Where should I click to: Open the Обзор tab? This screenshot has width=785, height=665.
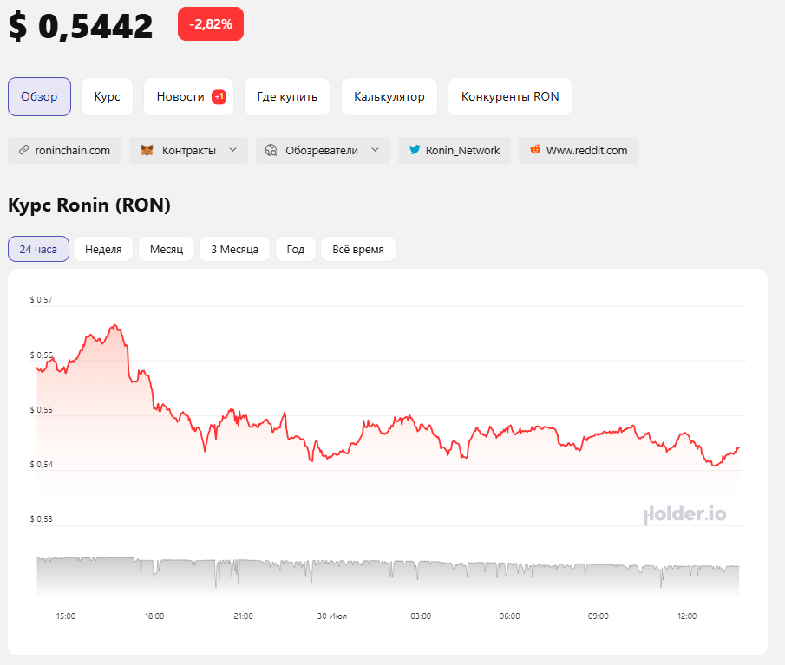click(39, 96)
